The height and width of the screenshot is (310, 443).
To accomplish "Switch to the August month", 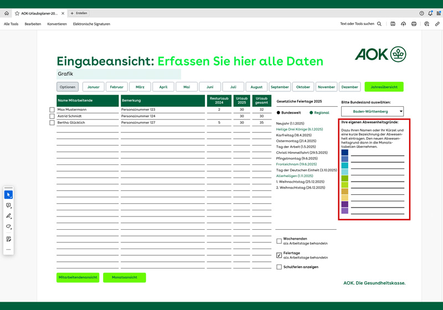I will click(256, 87).
